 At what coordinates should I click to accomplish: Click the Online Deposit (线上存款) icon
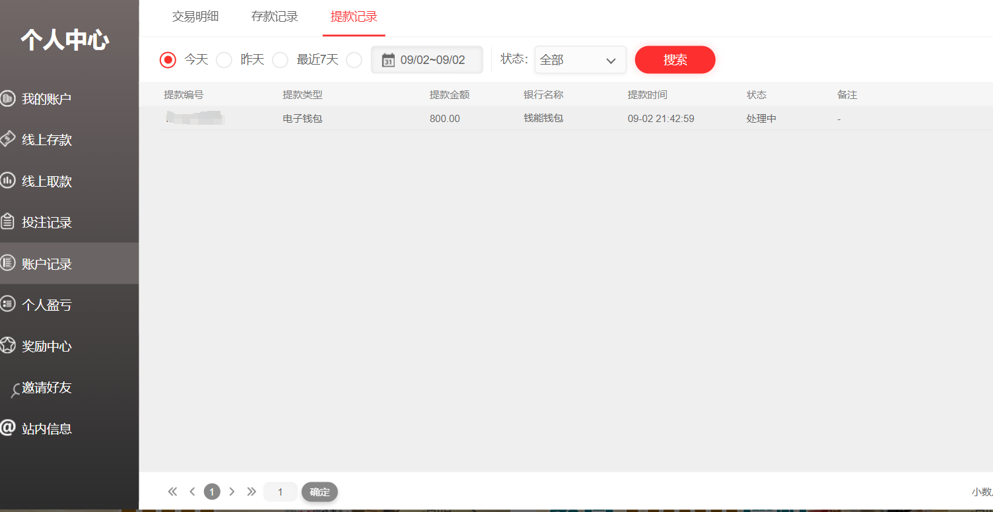[7, 139]
